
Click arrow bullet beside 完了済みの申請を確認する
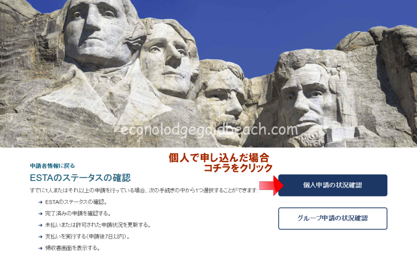point(40,214)
